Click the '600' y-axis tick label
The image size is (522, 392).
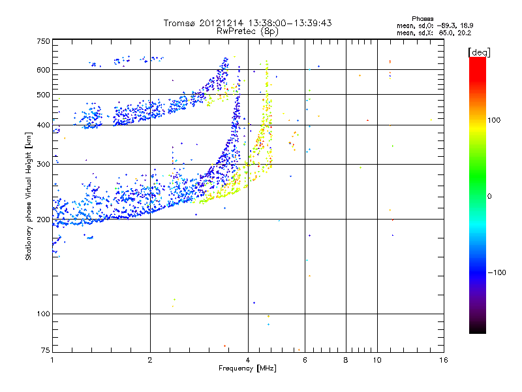click(x=44, y=70)
